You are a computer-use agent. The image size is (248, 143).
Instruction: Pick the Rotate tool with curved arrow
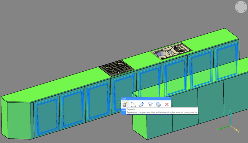point(150,104)
